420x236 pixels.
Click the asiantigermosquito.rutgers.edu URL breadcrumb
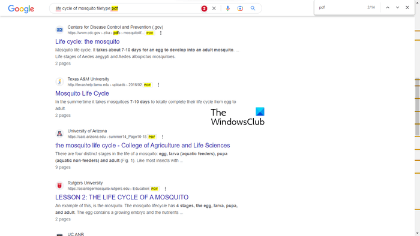(108, 189)
